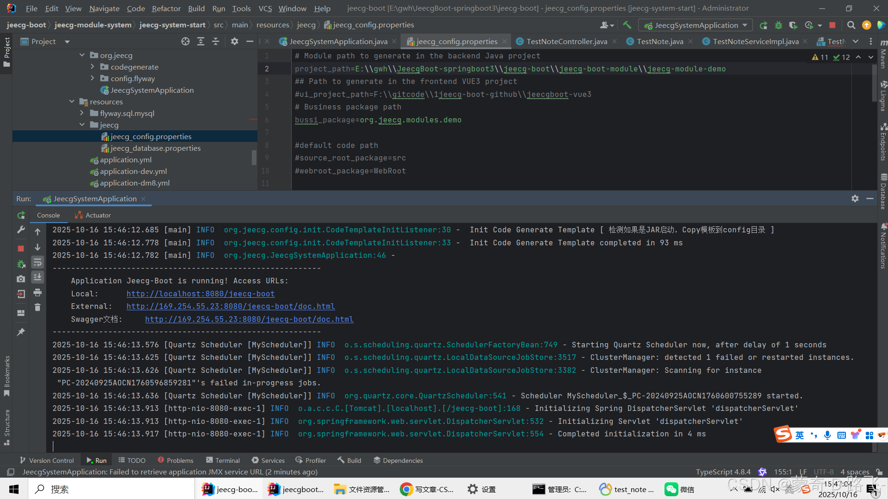Screen dimensions: 888x499
Task: Start debugging with the top bug icon
Action: (779, 25)
